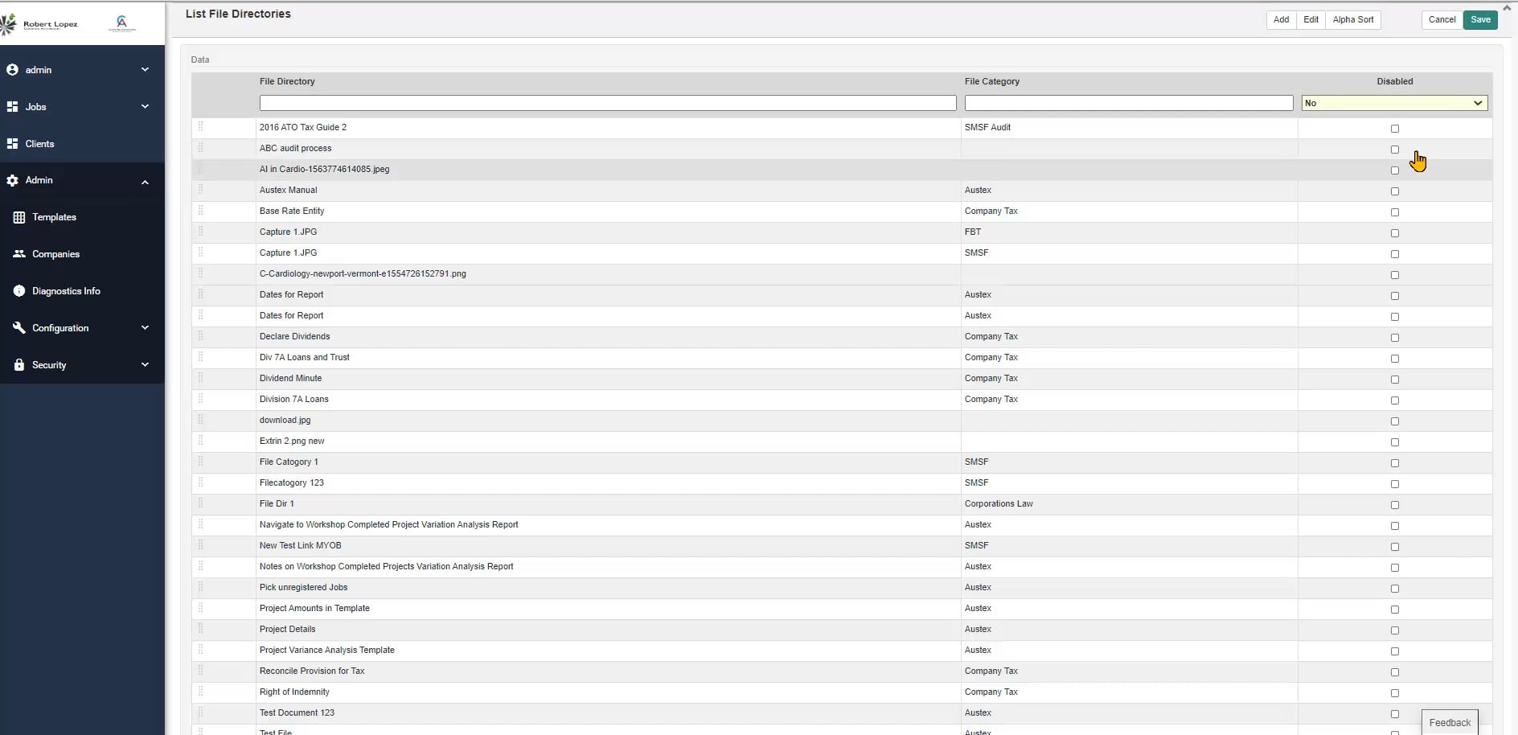Click the File Directory filter input field

608,103
